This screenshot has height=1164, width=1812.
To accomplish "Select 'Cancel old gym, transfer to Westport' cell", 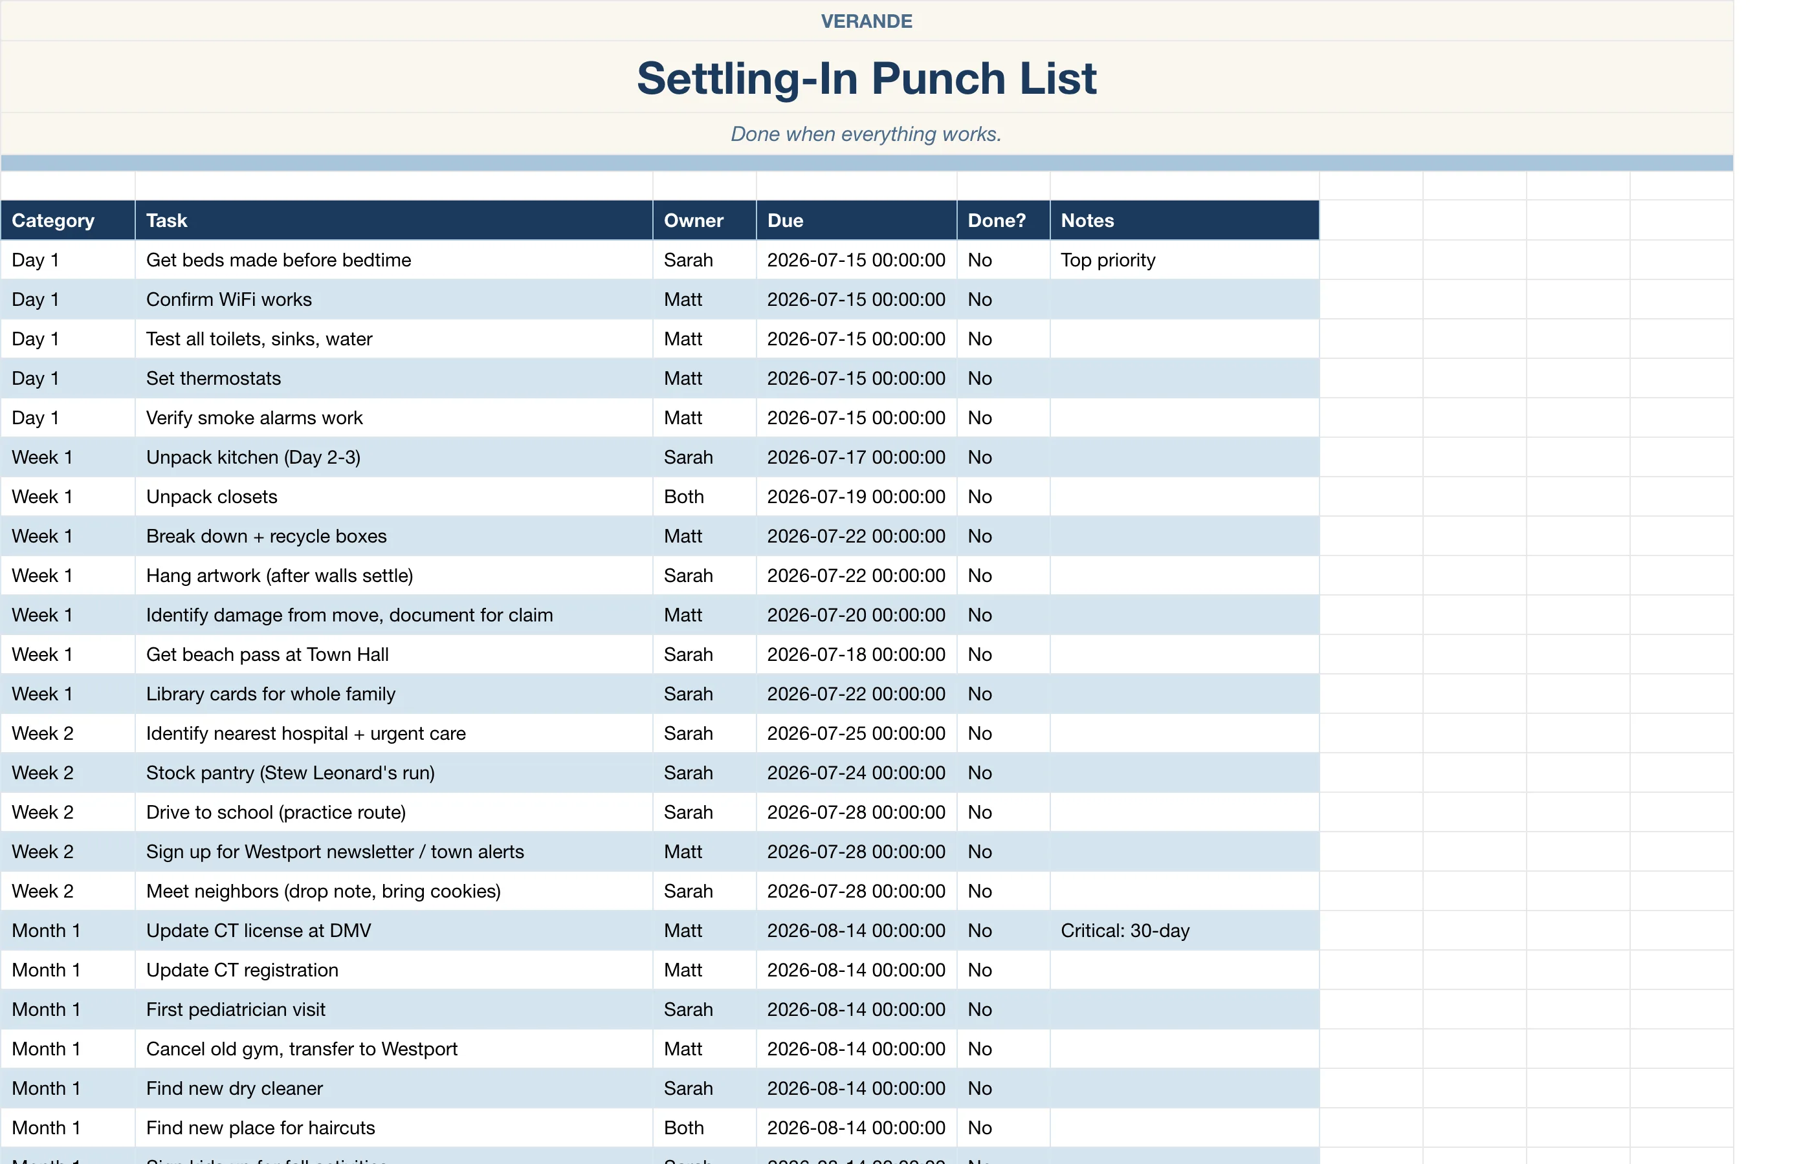I will pyautogui.click(x=394, y=1049).
